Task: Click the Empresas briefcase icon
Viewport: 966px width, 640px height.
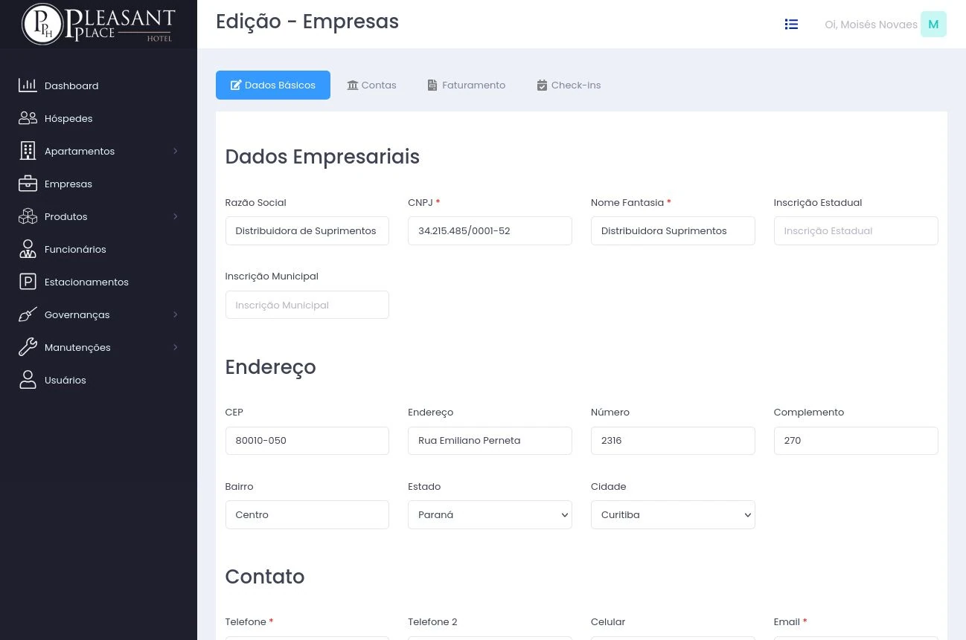Action: pos(28,184)
